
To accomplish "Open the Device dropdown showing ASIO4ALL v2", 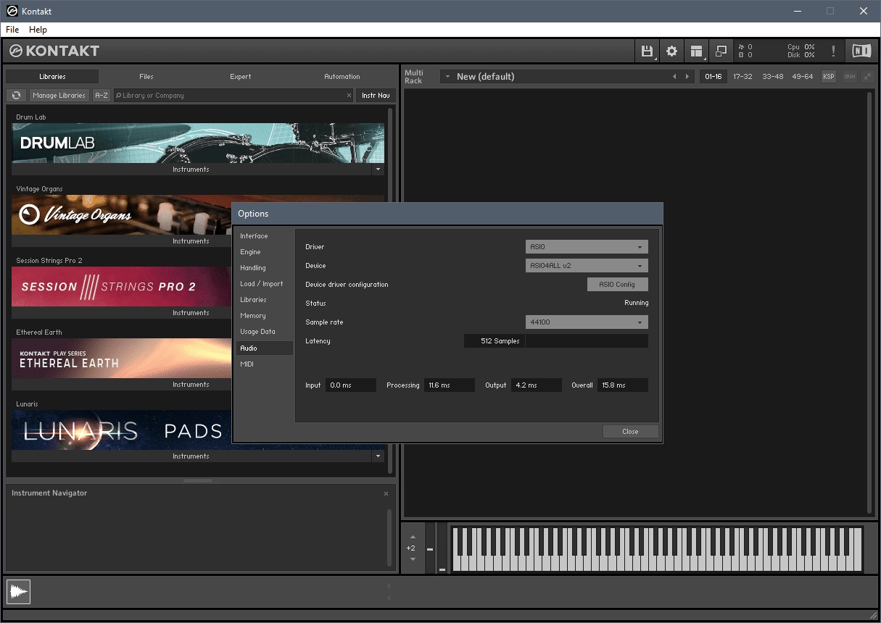I will click(587, 266).
